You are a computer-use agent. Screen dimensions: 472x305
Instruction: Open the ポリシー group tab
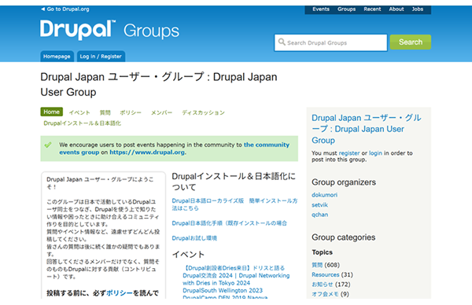tap(131, 112)
